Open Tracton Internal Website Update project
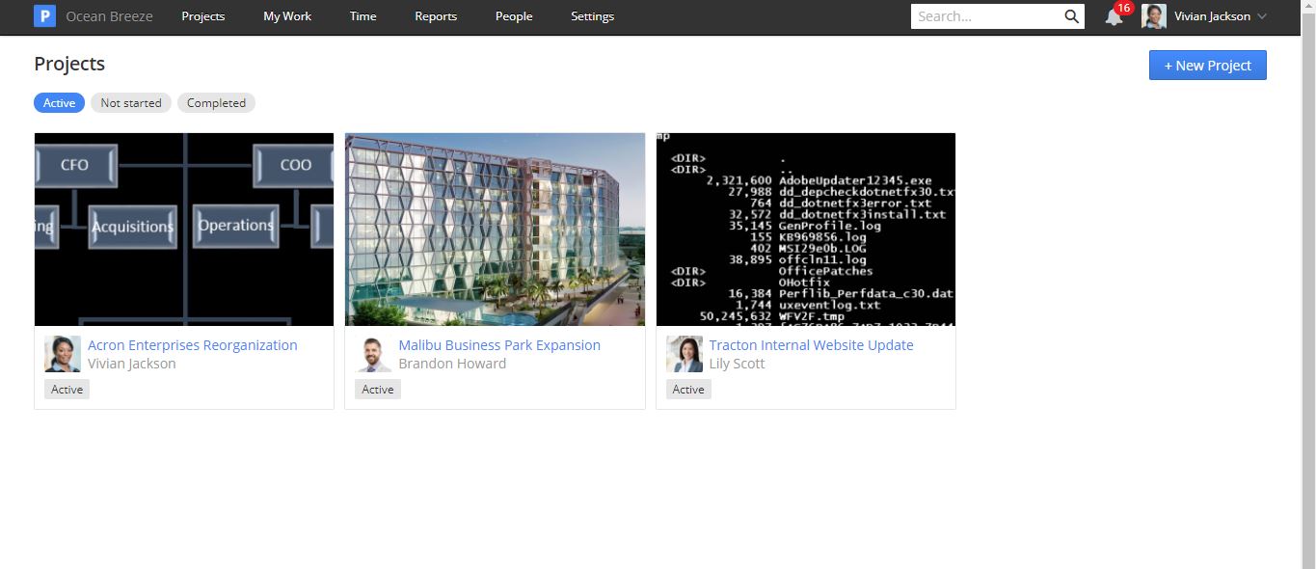The height and width of the screenshot is (569, 1316). pos(811,345)
